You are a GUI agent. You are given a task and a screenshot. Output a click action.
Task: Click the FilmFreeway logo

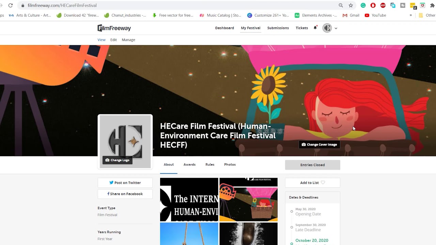pos(114,28)
